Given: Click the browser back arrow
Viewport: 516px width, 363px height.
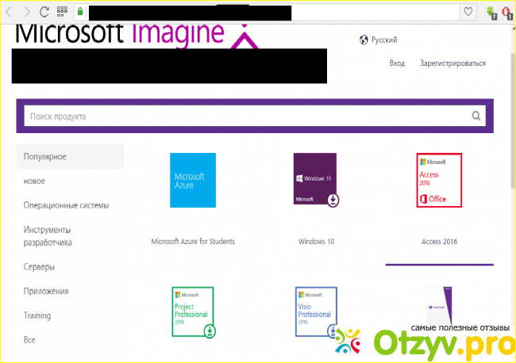Looking at the screenshot, I should [10, 12].
